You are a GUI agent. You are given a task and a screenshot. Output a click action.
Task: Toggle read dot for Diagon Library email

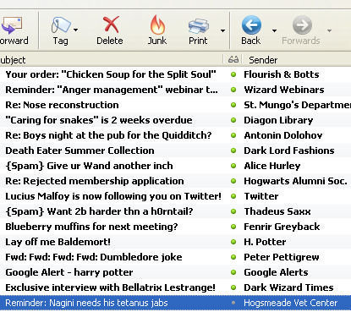[x=233, y=120]
